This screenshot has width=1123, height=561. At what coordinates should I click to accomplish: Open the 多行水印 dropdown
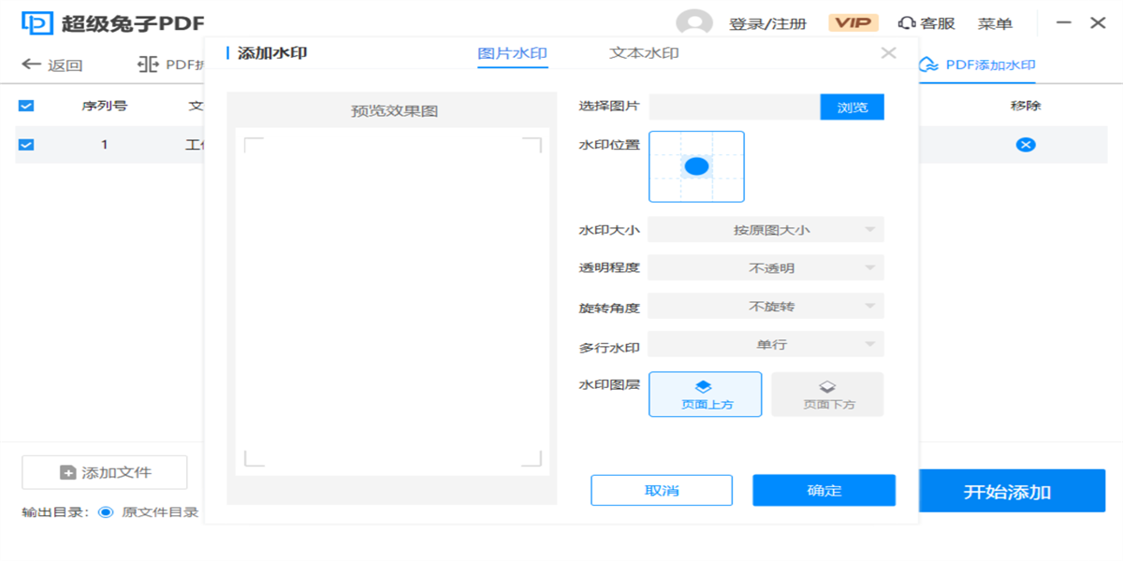pos(766,345)
